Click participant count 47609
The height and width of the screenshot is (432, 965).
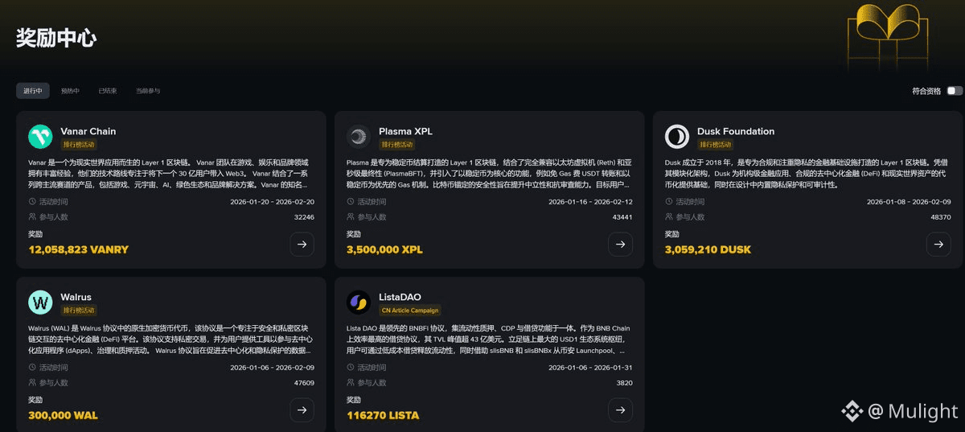click(x=304, y=383)
